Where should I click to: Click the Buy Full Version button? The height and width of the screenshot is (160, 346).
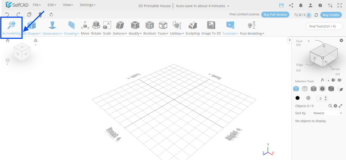tap(275, 15)
